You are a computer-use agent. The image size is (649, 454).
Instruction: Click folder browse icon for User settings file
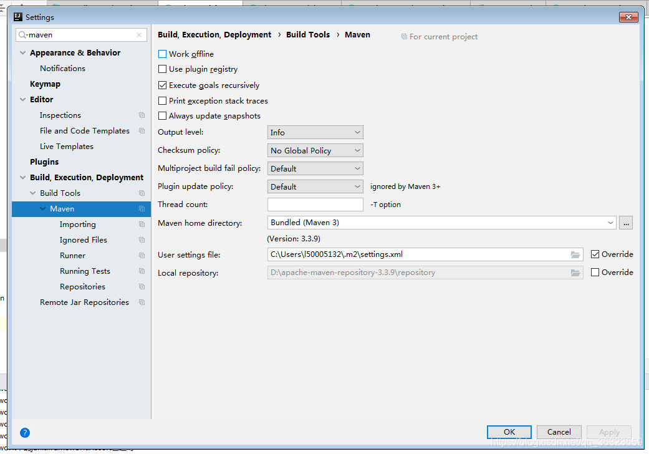[575, 254]
